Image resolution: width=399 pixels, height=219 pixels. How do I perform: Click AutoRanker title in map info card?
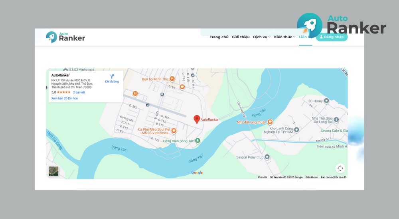(x=60, y=75)
